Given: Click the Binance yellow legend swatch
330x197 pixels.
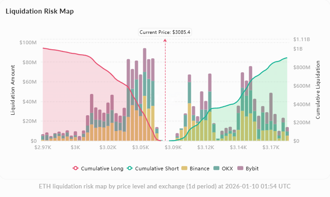Looking at the screenshot, I should 184,169.
